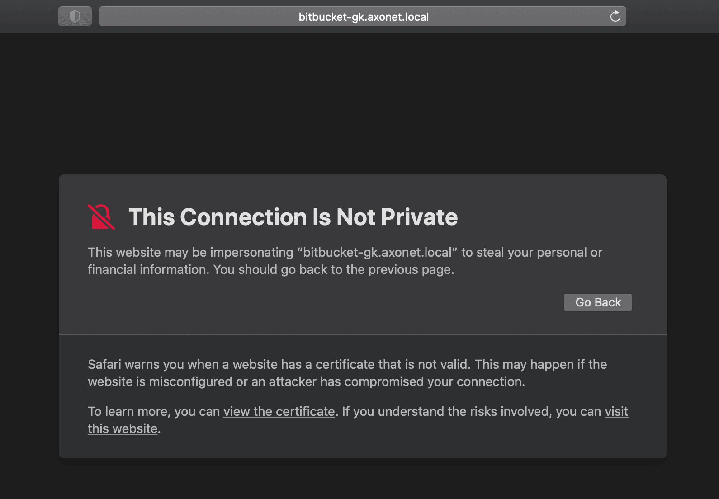
Task: Click the blank page area below the warning card
Action: [x=362, y=480]
